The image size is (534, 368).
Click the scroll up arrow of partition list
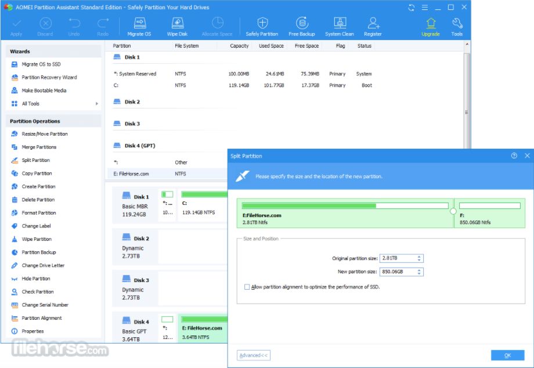click(x=467, y=45)
